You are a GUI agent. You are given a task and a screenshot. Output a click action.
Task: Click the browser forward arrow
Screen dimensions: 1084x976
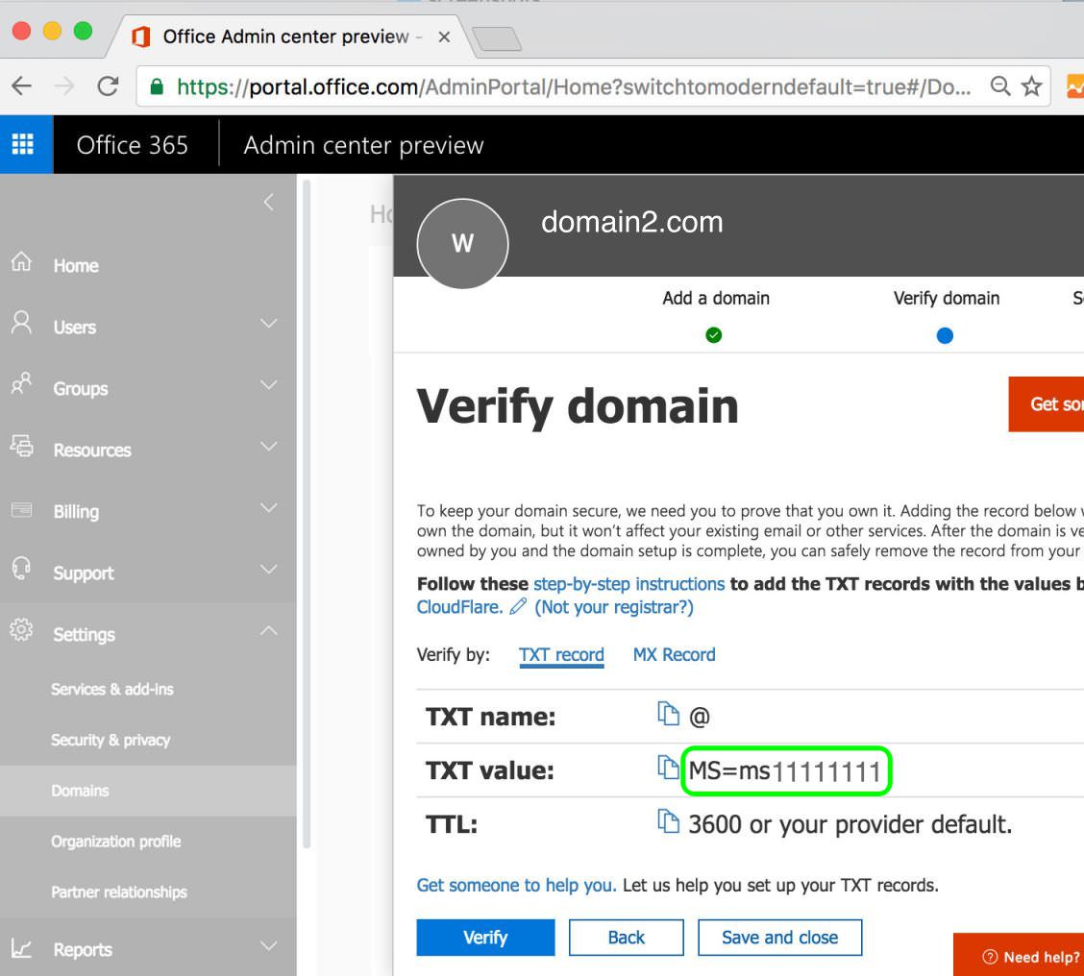click(x=64, y=86)
